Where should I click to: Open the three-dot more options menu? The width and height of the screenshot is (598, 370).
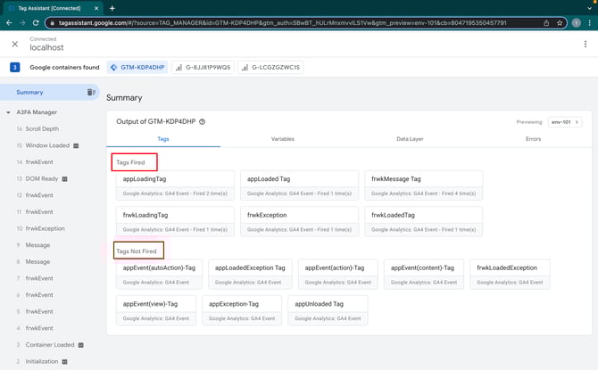[585, 44]
